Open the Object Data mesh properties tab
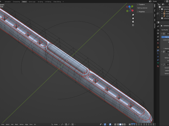 tap(158, 63)
